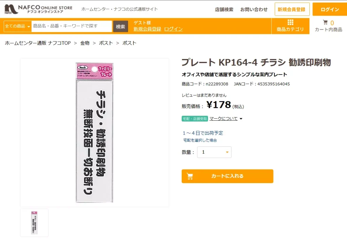Click cart icon on add-to-cart button

[x=190, y=176]
